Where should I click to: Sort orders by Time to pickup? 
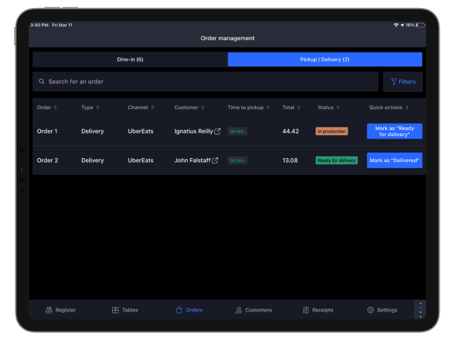(x=249, y=107)
